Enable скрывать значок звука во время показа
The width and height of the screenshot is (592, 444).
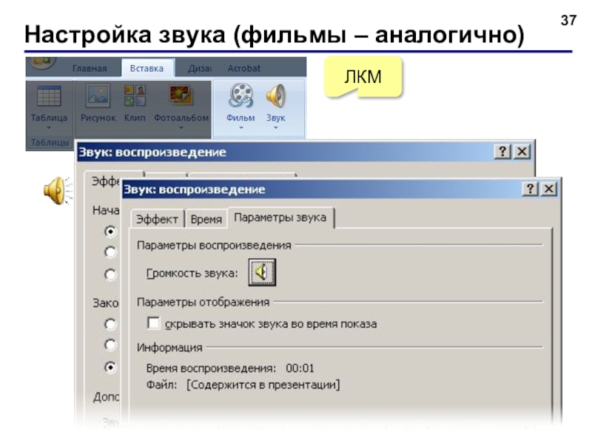point(153,323)
